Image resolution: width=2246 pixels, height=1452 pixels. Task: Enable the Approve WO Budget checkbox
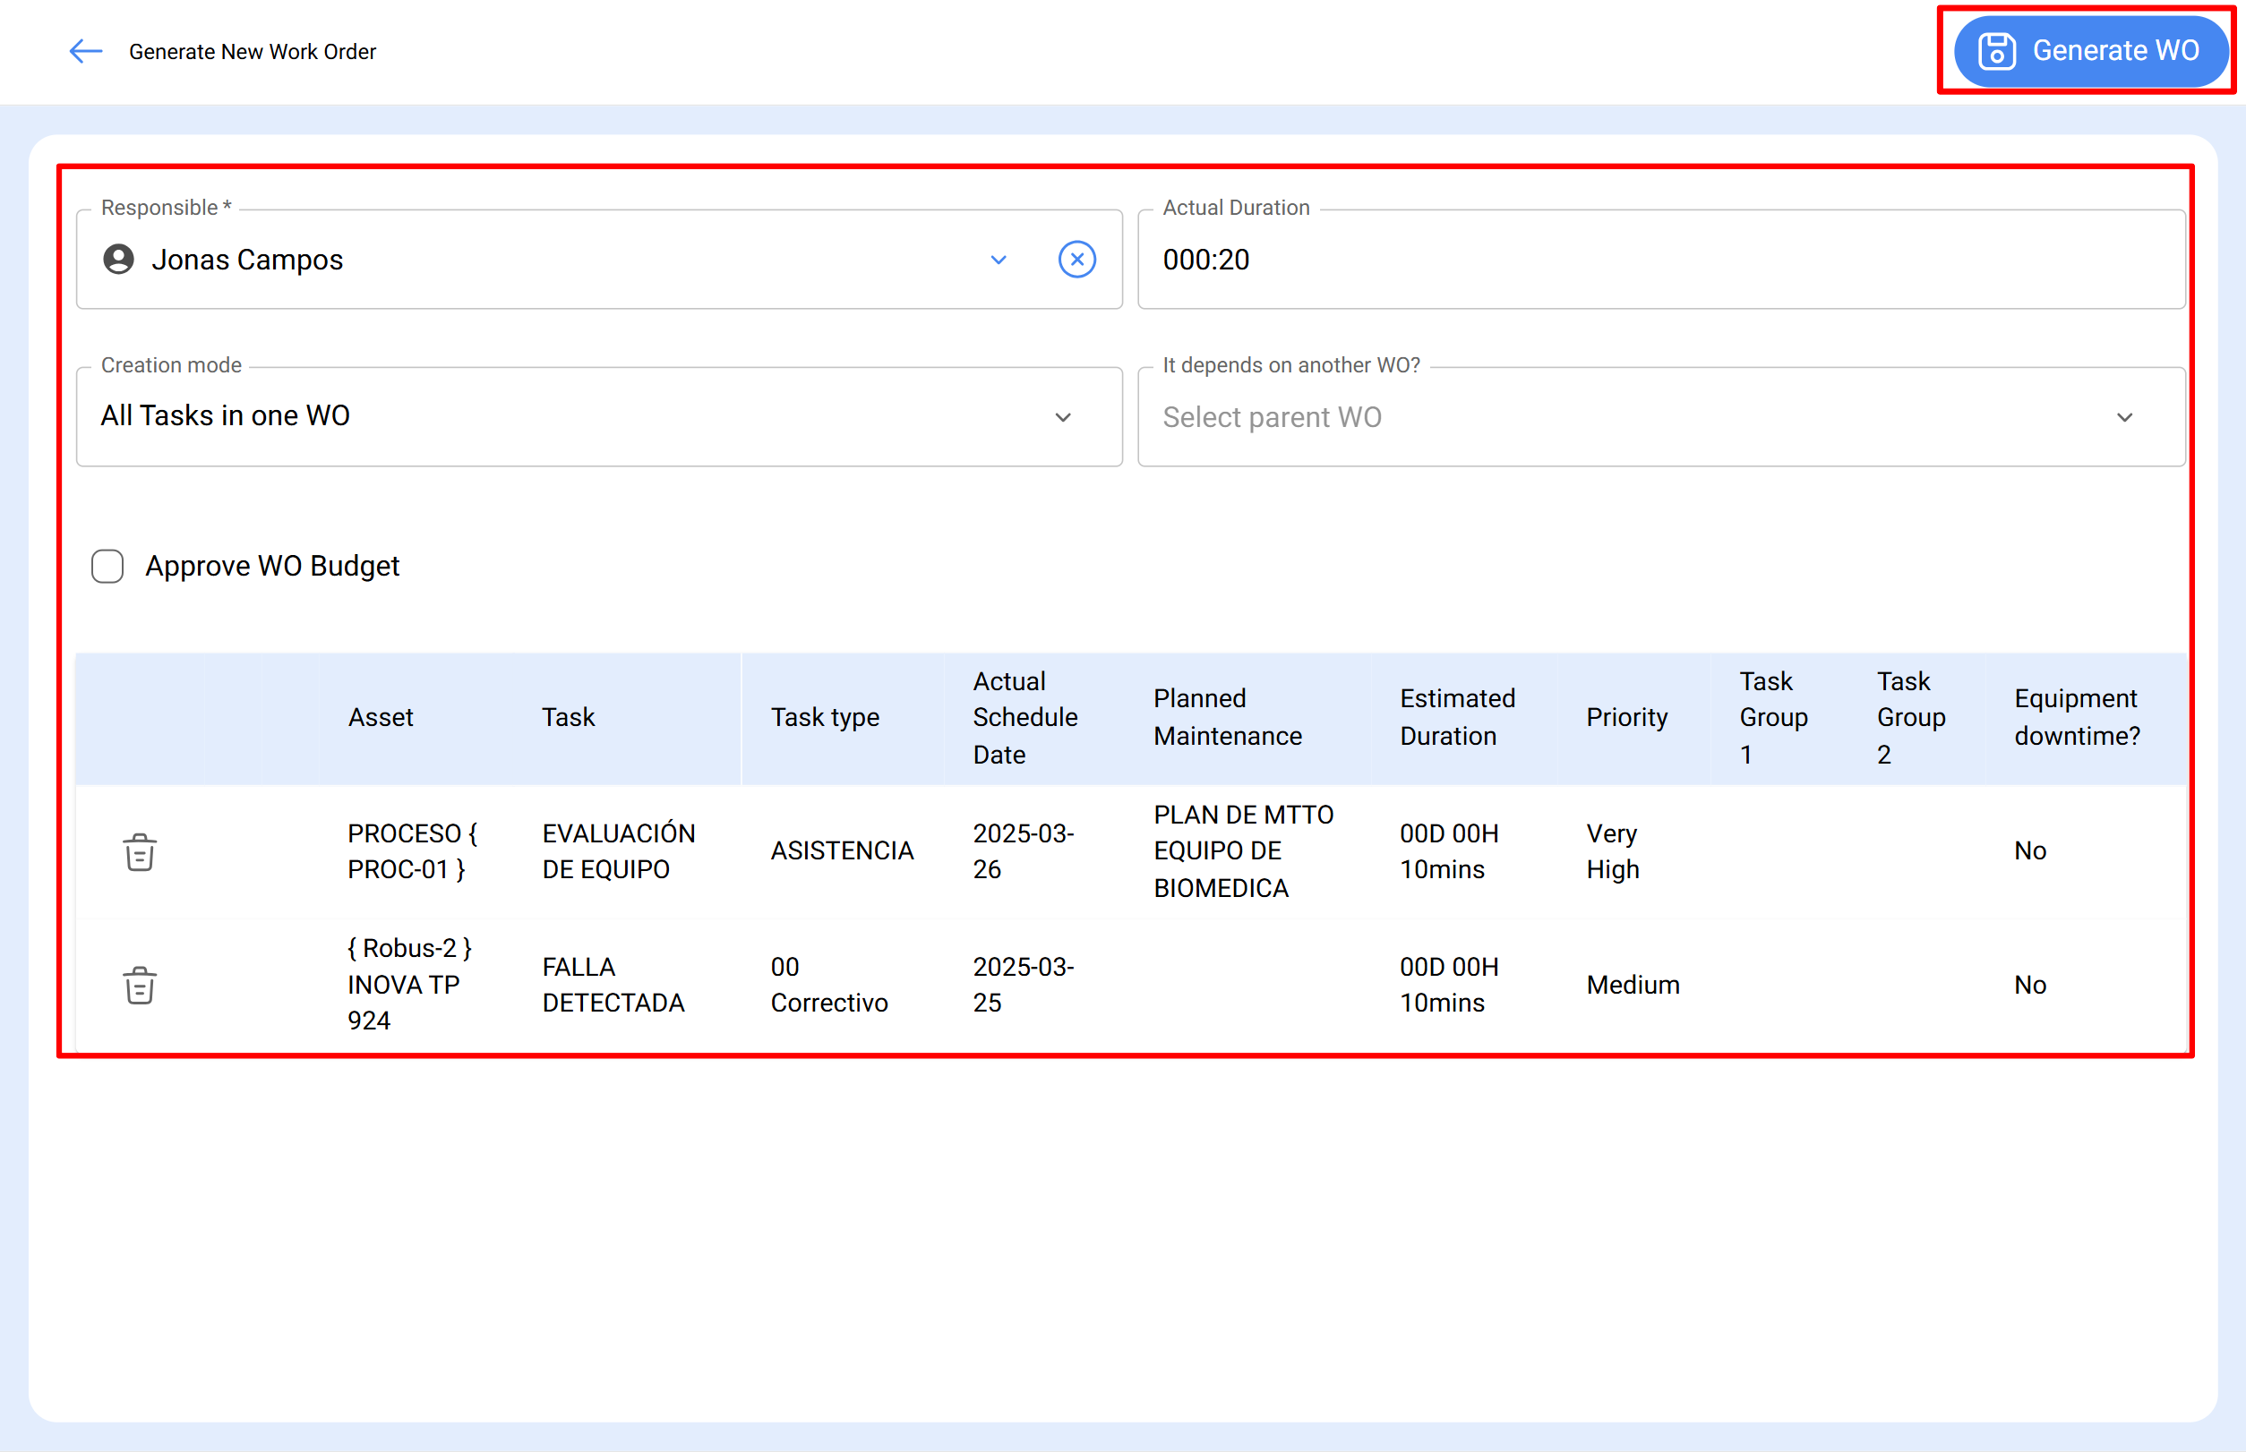pos(107,566)
